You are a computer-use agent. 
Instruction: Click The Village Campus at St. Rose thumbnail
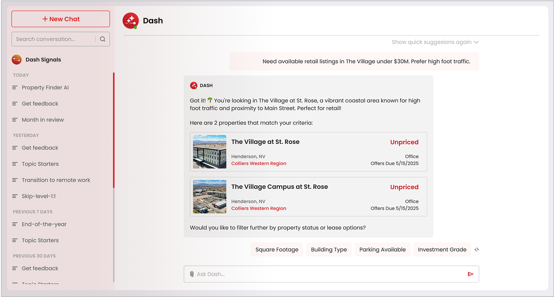pos(210,197)
